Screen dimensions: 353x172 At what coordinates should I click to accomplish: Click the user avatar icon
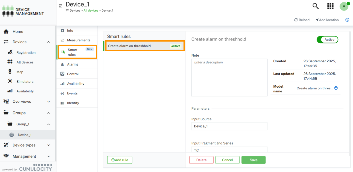click(x=344, y=6)
